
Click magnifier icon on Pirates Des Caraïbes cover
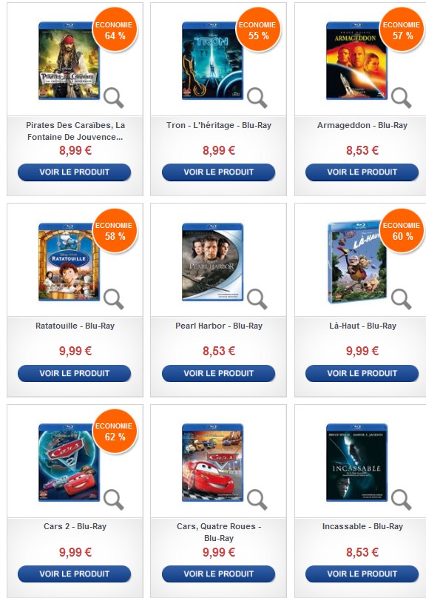(x=114, y=98)
